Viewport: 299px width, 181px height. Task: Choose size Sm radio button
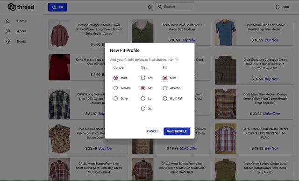click(143, 78)
